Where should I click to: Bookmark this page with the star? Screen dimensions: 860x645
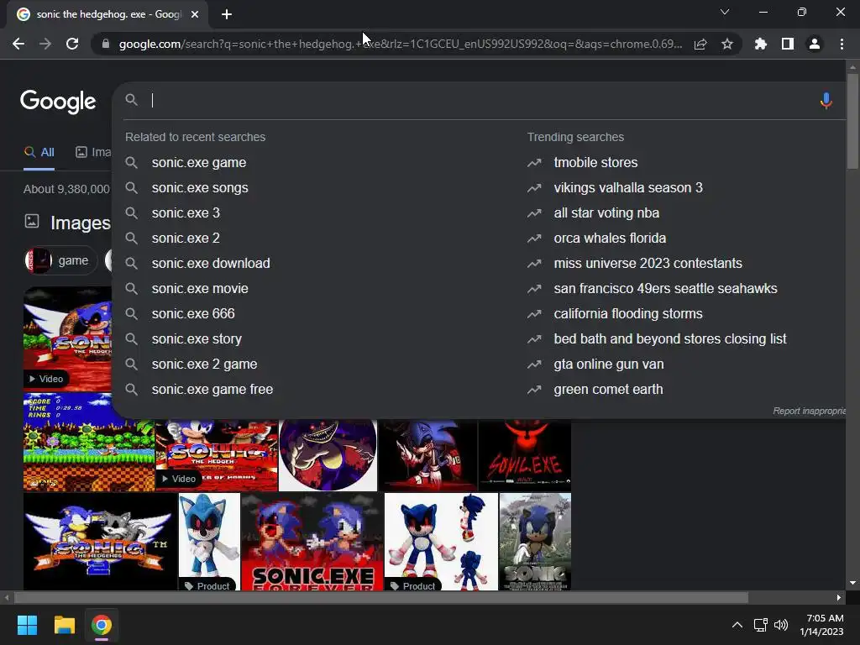[727, 44]
